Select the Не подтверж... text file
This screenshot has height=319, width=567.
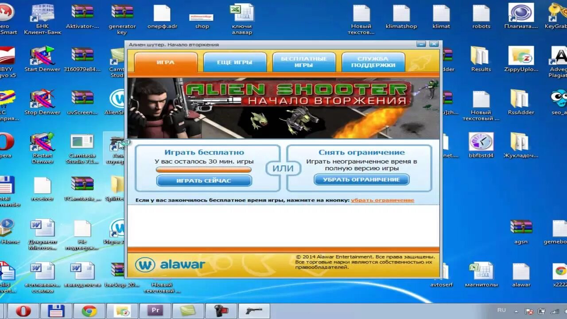pos(82,235)
